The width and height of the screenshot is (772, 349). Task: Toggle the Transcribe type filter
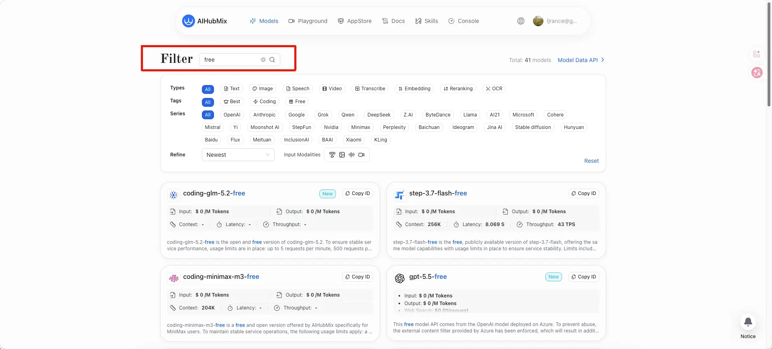point(370,89)
